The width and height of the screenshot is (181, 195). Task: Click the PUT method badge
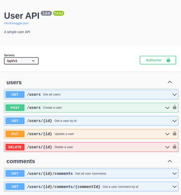click(x=15, y=134)
